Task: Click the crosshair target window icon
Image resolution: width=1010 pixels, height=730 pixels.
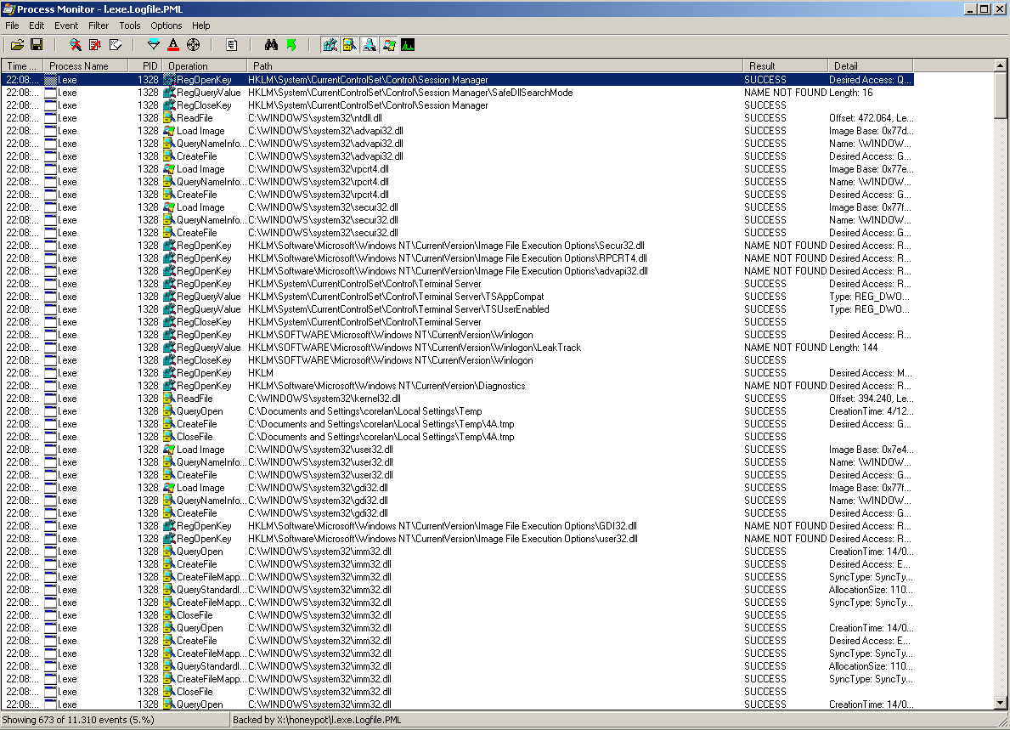Action: click(x=193, y=44)
